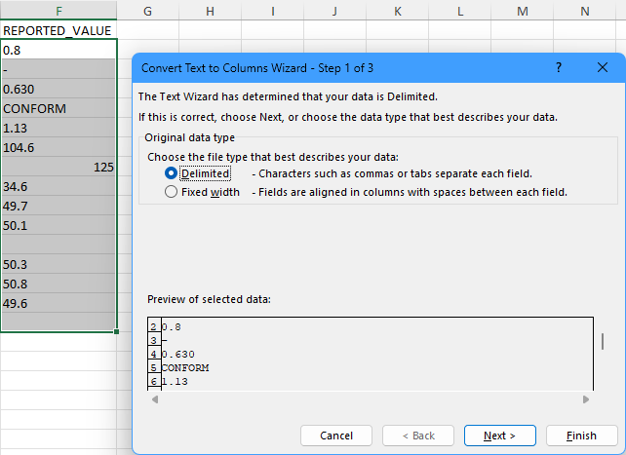Click the cell containing 50.3
Viewport: 626px width, 455px height.
[59, 264]
